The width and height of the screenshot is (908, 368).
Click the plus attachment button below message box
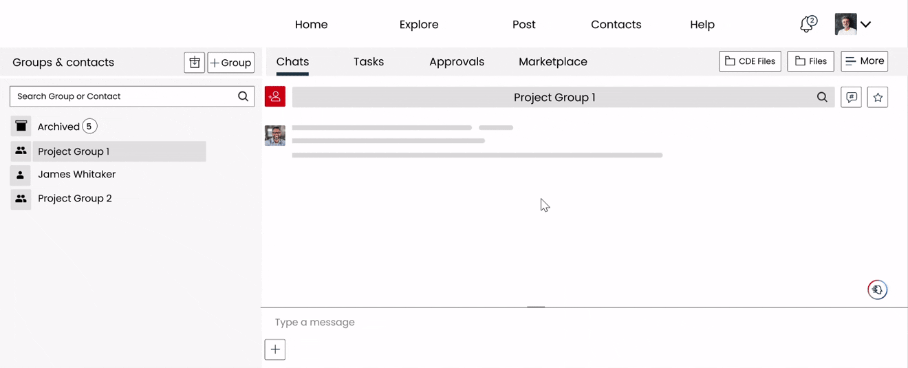(x=275, y=349)
